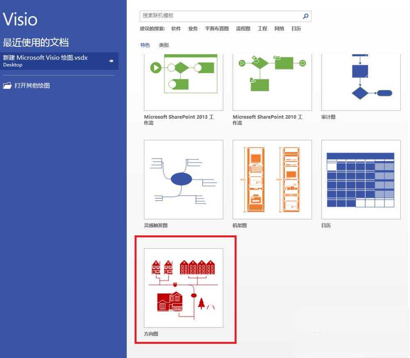The height and width of the screenshot is (358, 410).
Task: Open 打开其他绘图 link
Action: [32, 86]
